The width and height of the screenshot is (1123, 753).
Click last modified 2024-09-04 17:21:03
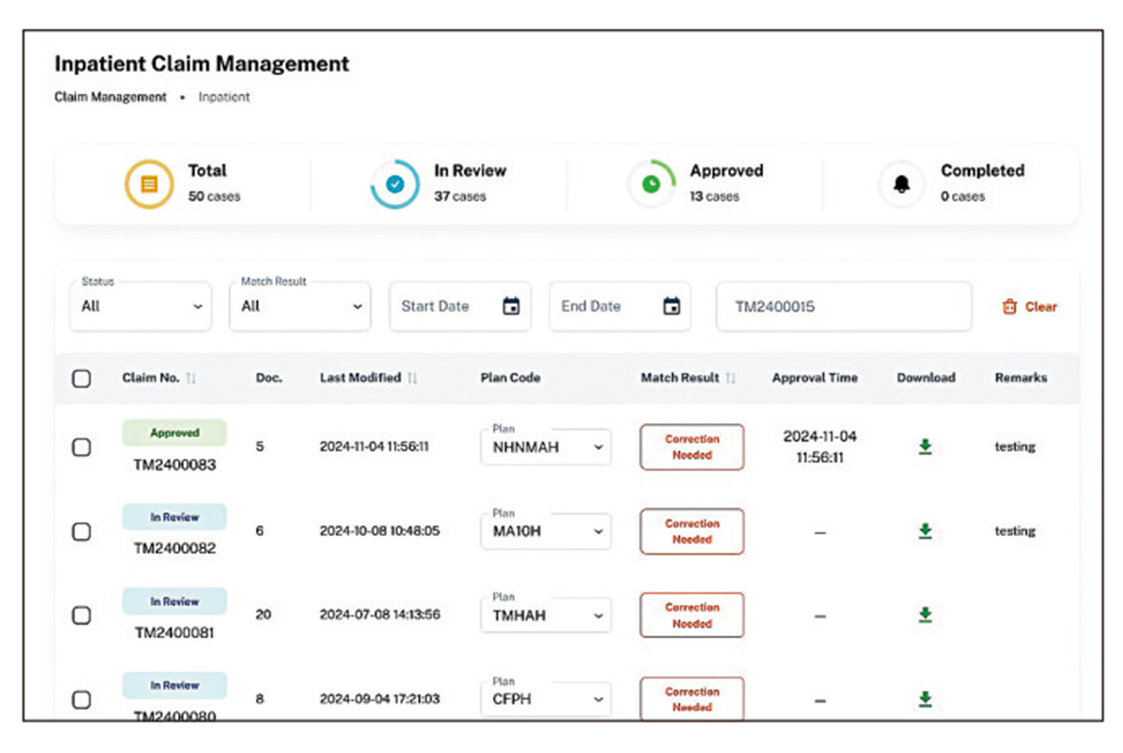coord(380,699)
